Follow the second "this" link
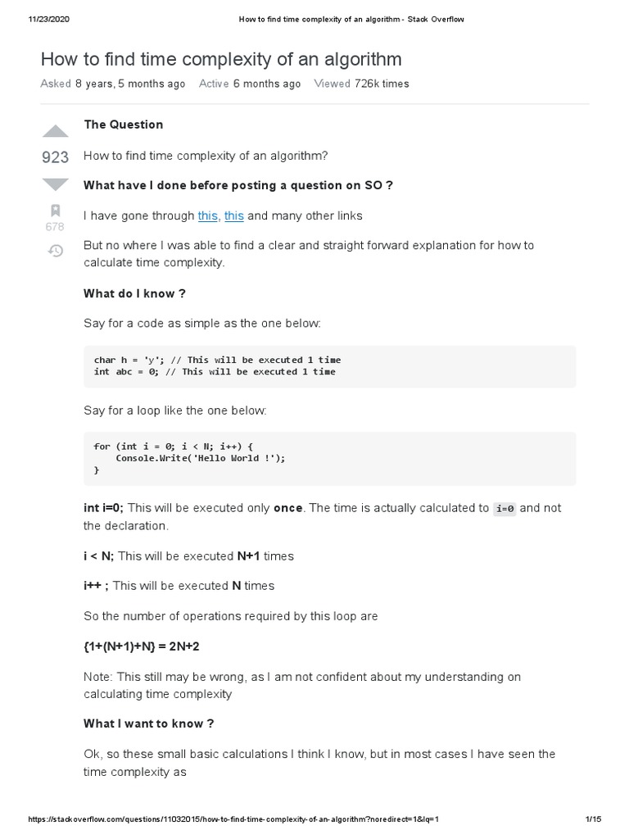Viewport: 629px width, 839px height. click(x=234, y=215)
